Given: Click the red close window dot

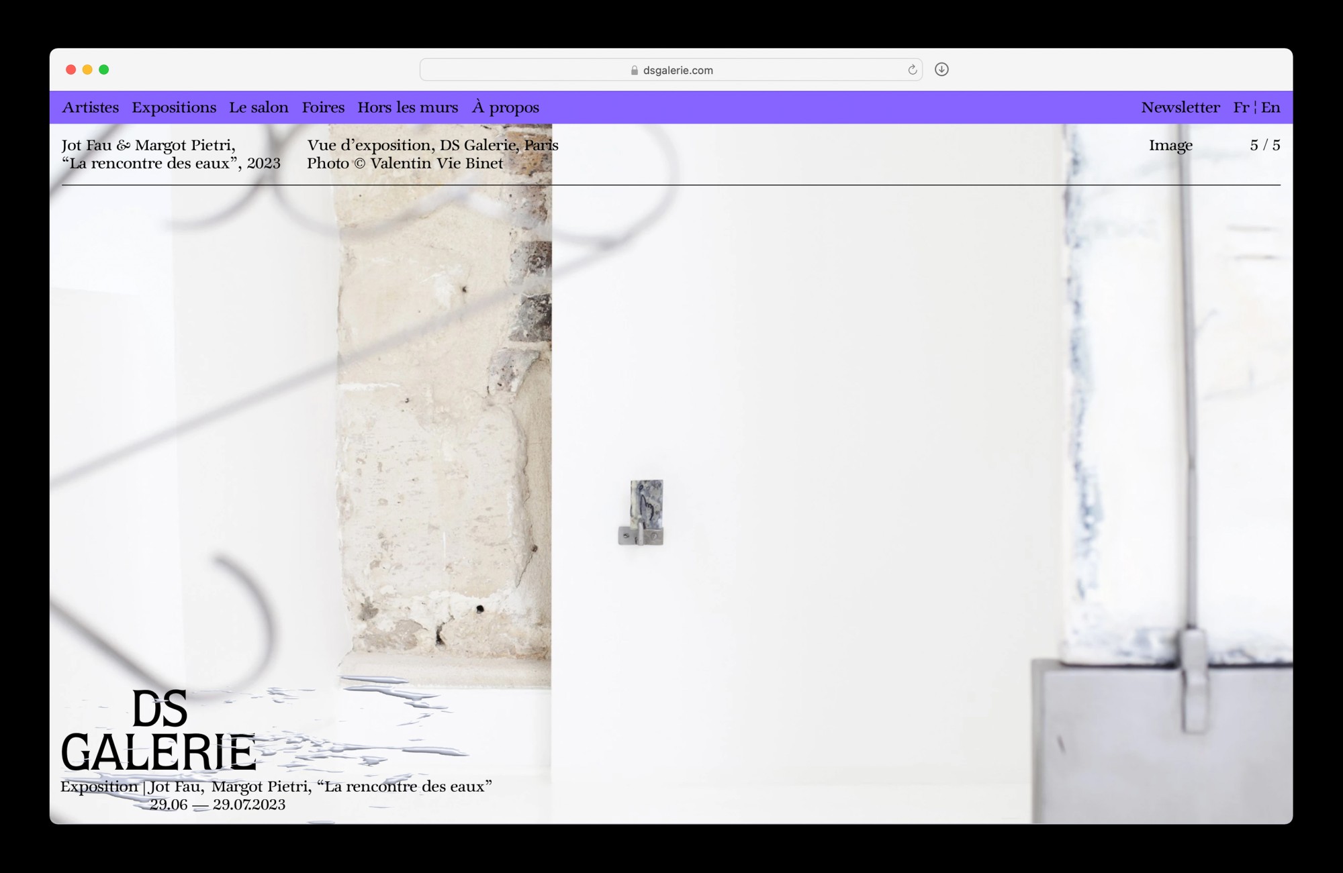Looking at the screenshot, I should point(71,70).
